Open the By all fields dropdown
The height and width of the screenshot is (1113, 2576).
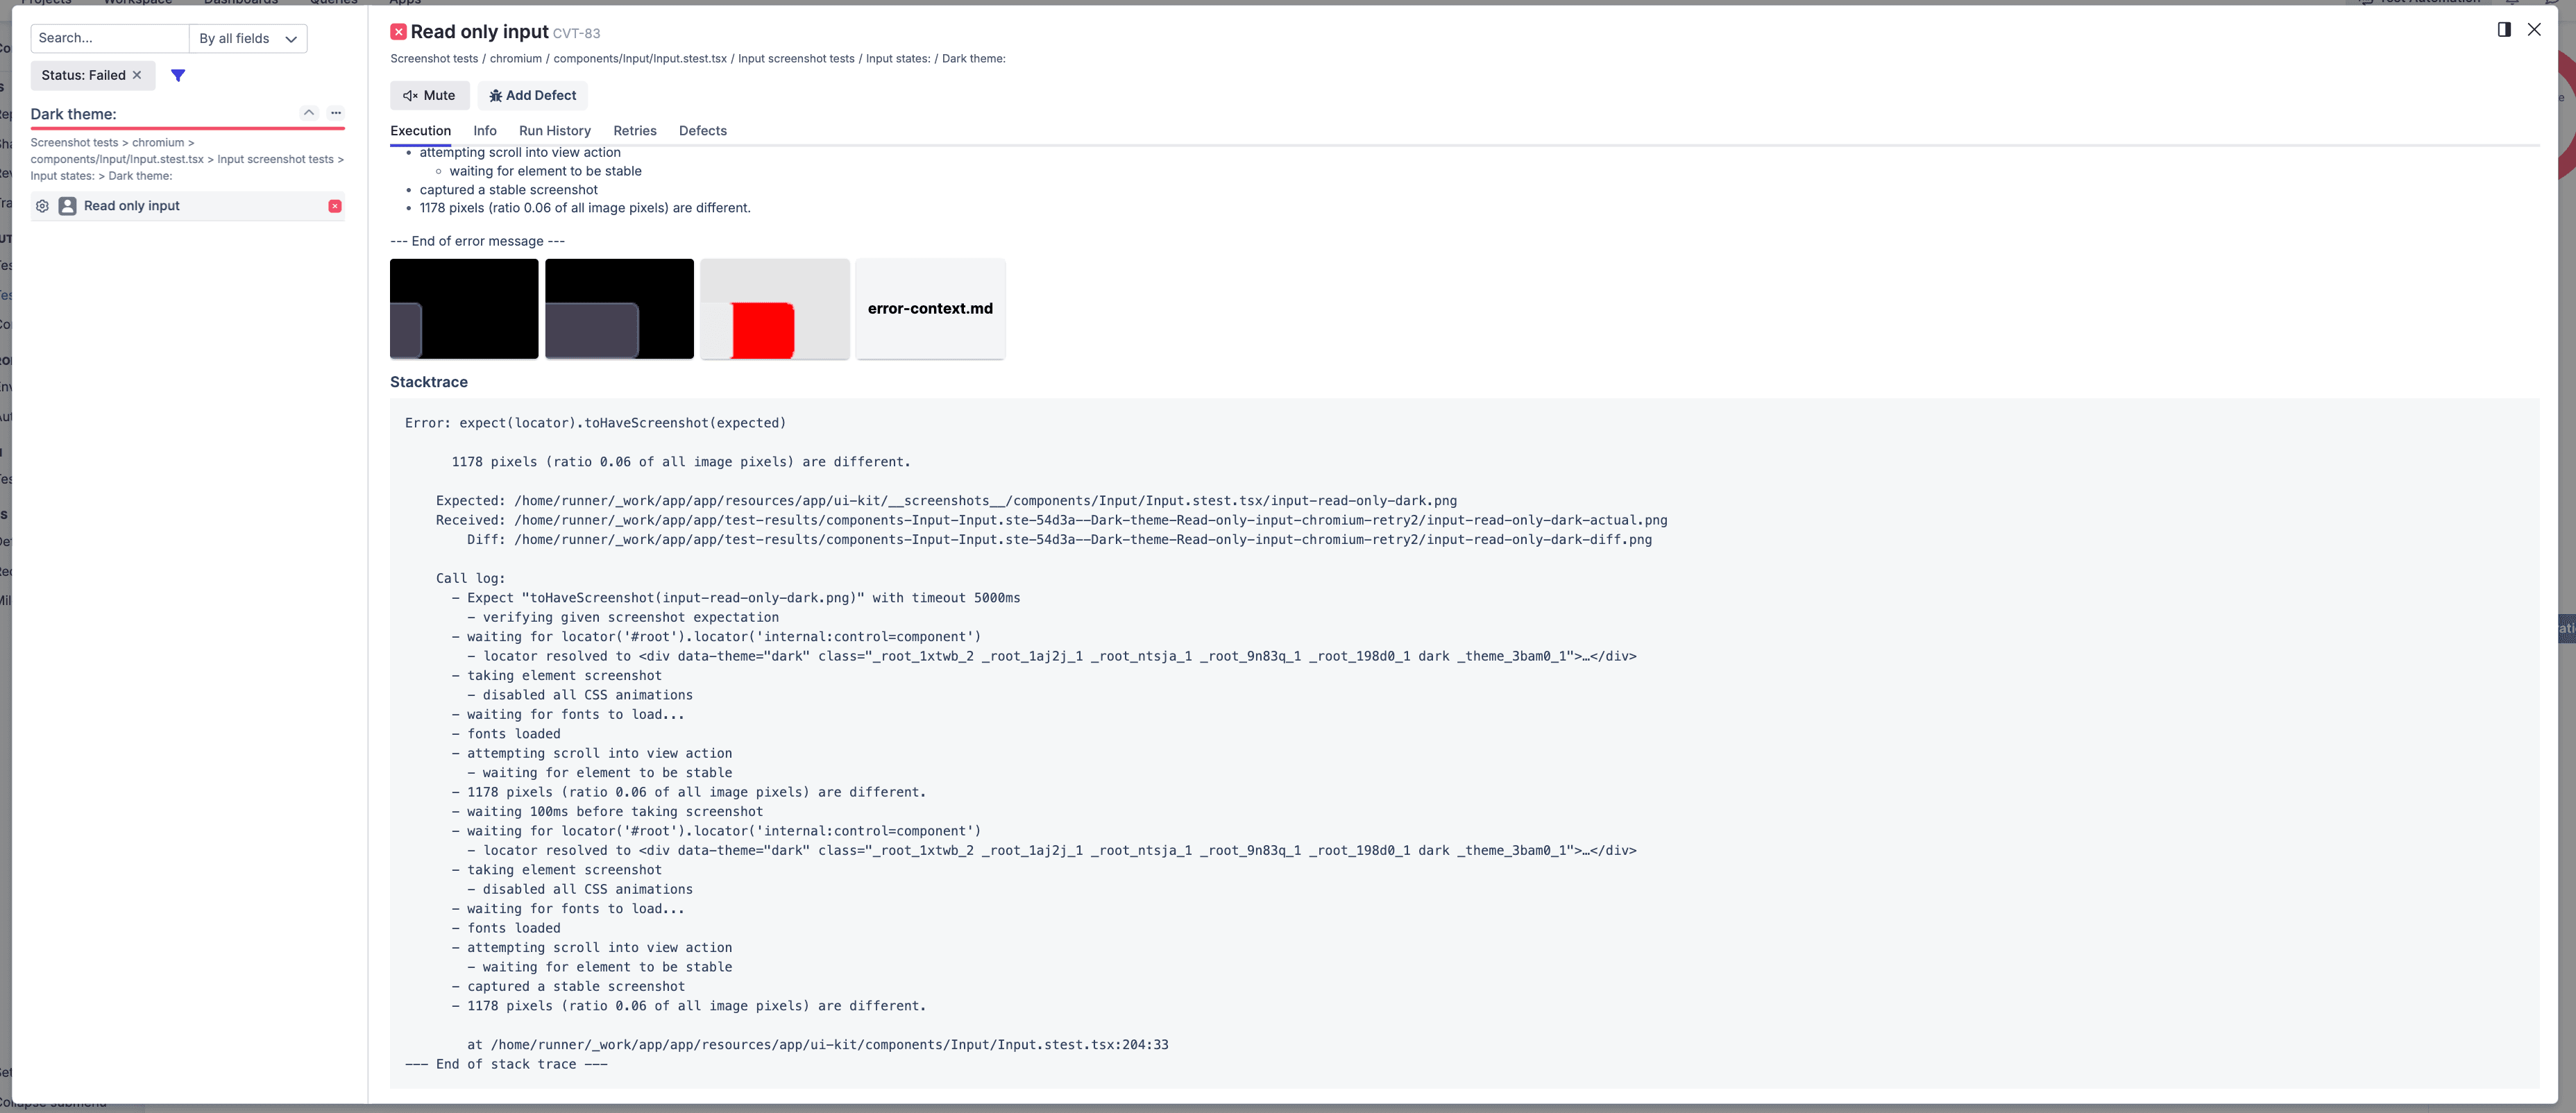248,38
